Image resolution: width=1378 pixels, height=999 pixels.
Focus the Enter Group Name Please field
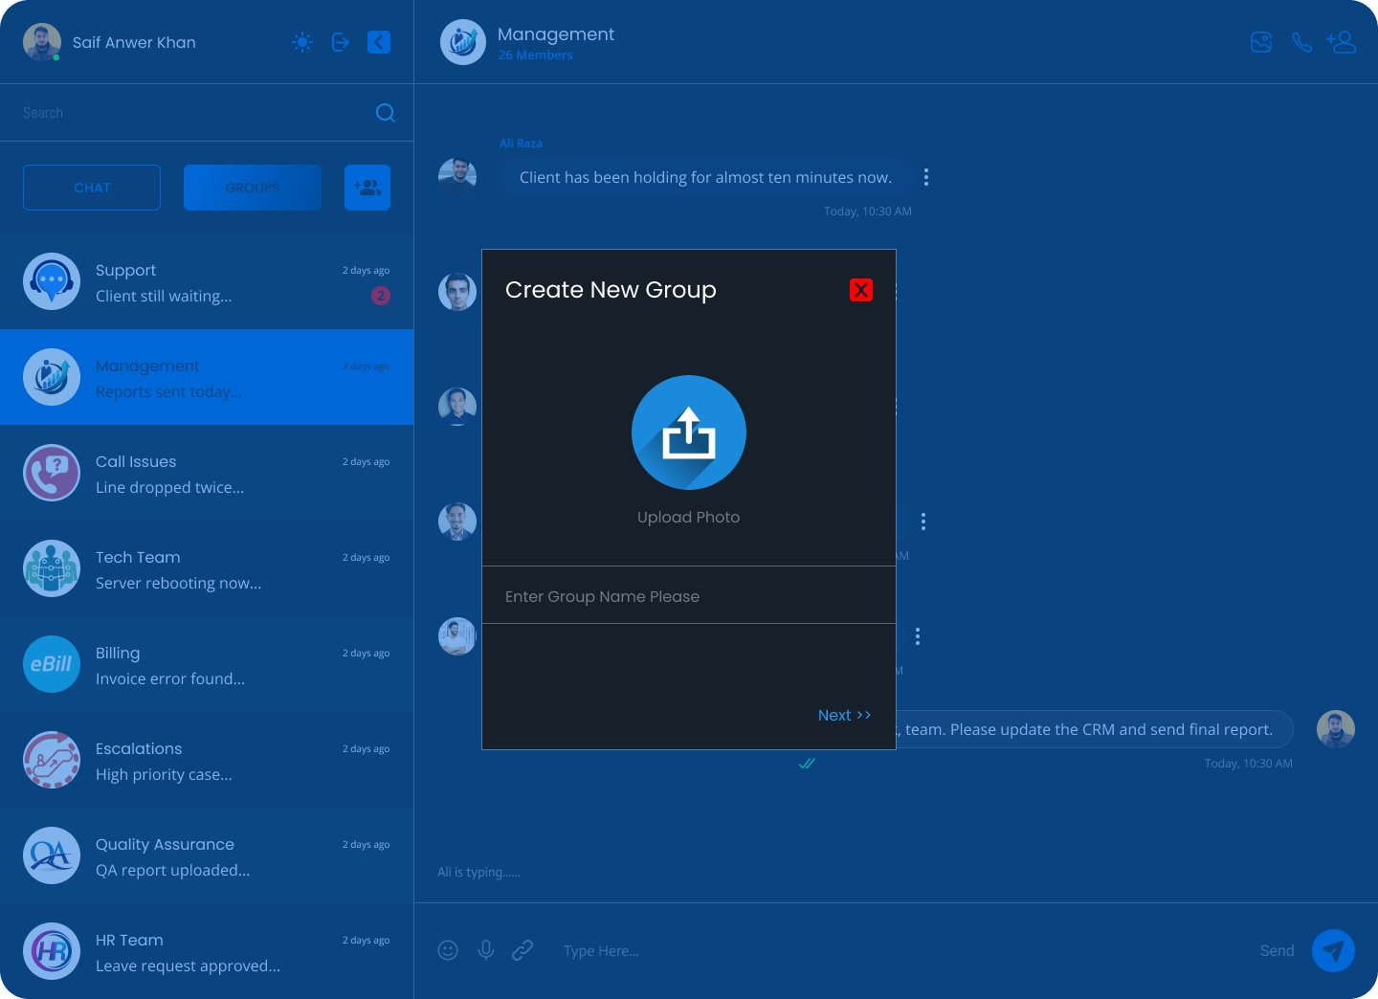coord(689,595)
